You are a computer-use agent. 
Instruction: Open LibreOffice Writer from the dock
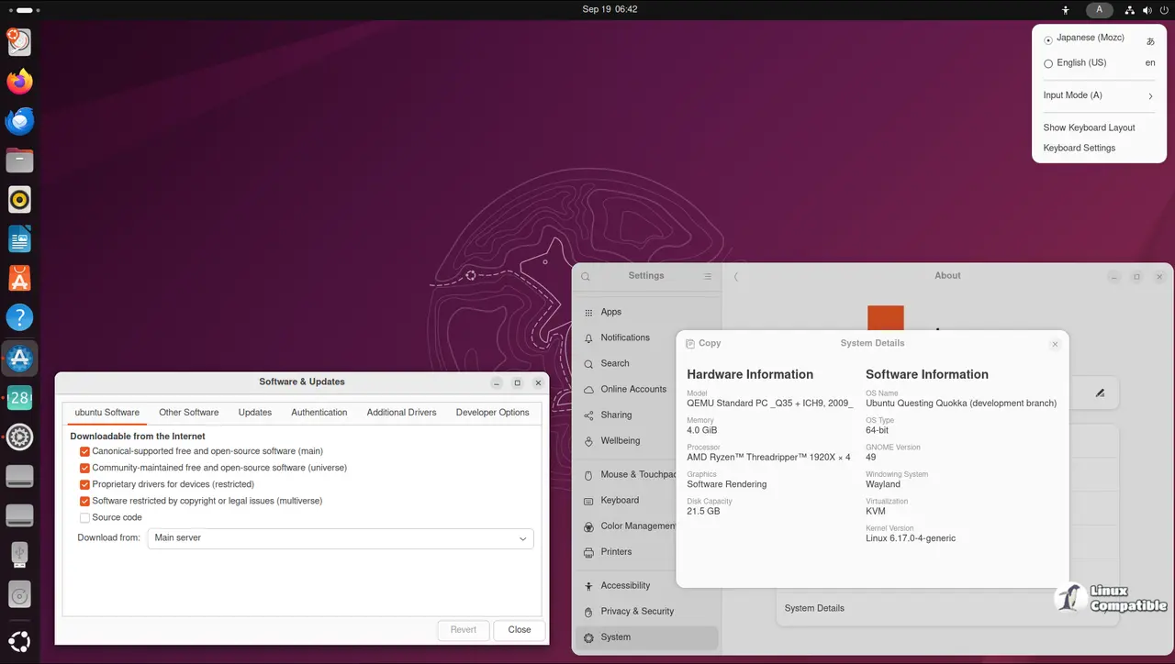pos(19,239)
